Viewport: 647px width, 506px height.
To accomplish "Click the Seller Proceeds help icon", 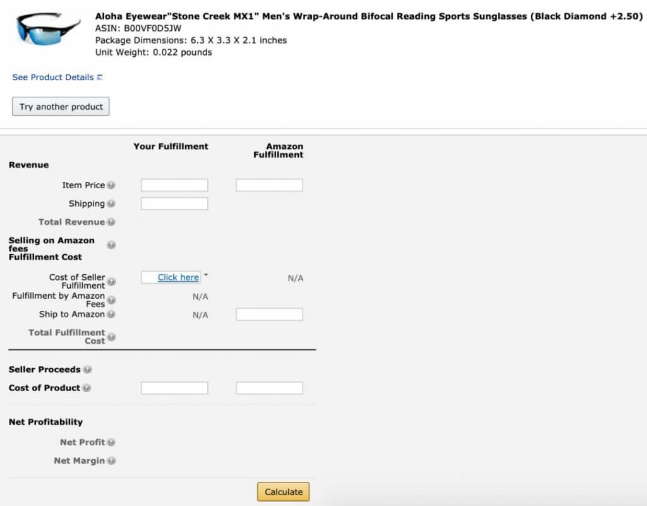I will pos(87,370).
